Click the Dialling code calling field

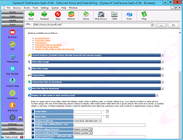pyautogui.click(x=109, y=125)
